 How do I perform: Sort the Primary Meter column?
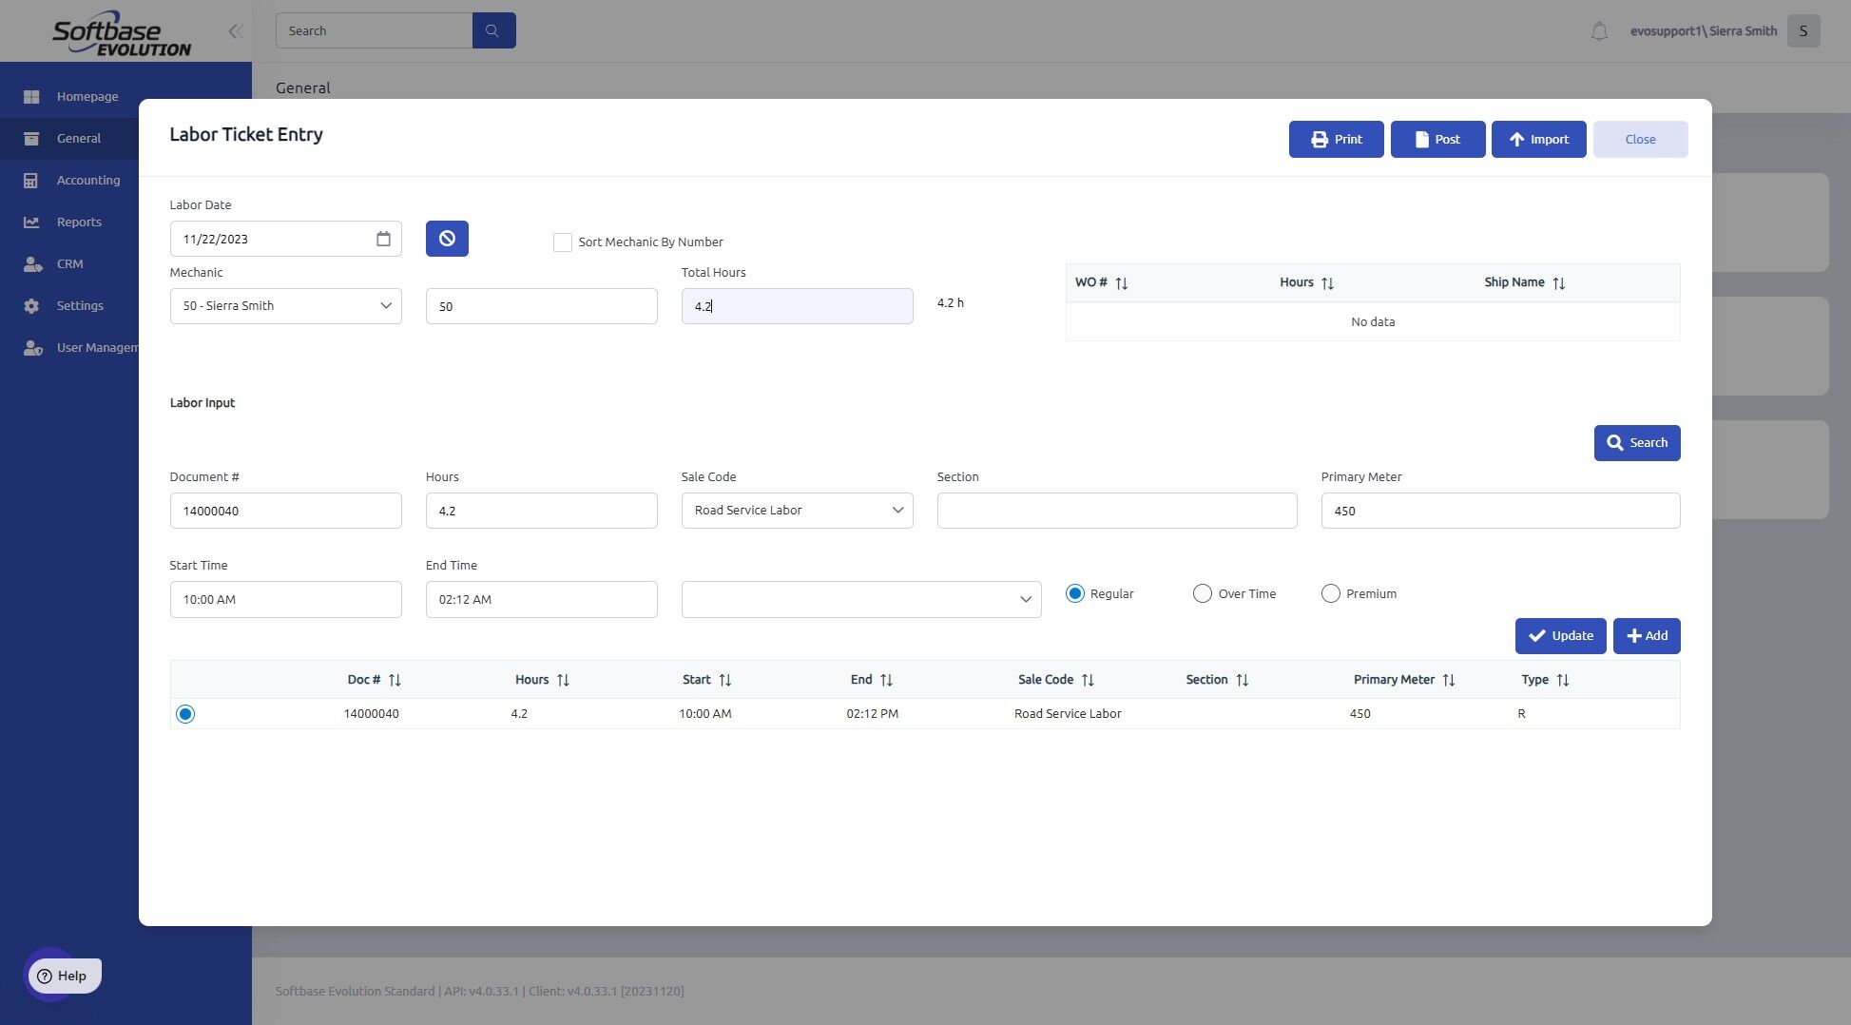pos(1449,680)
